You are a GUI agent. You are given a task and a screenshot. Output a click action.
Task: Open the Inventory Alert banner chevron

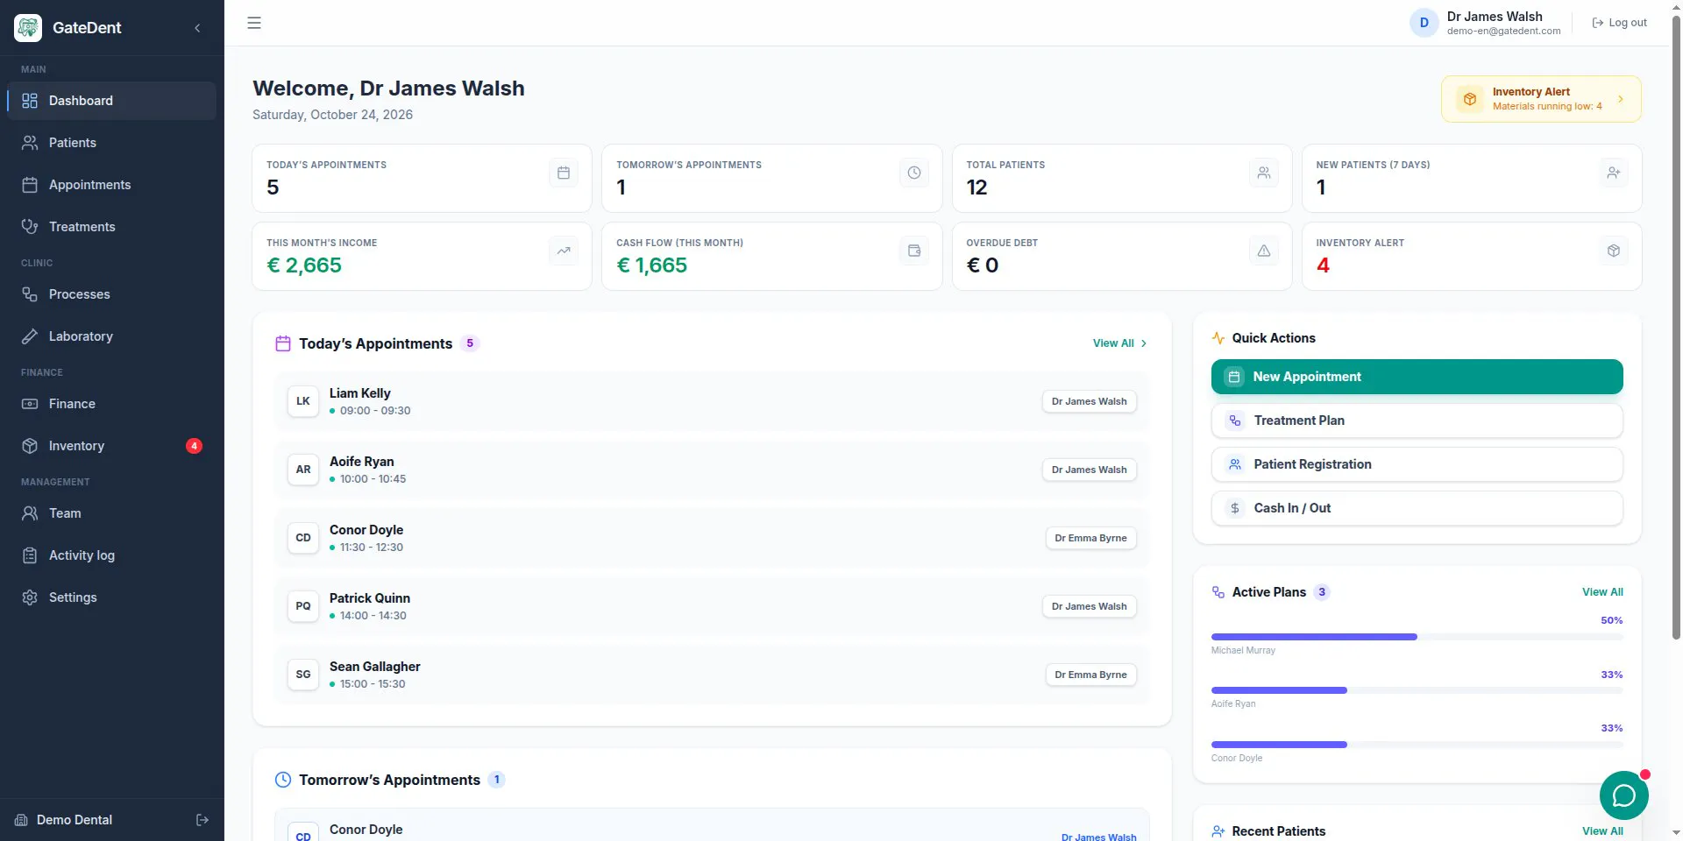1621,99
